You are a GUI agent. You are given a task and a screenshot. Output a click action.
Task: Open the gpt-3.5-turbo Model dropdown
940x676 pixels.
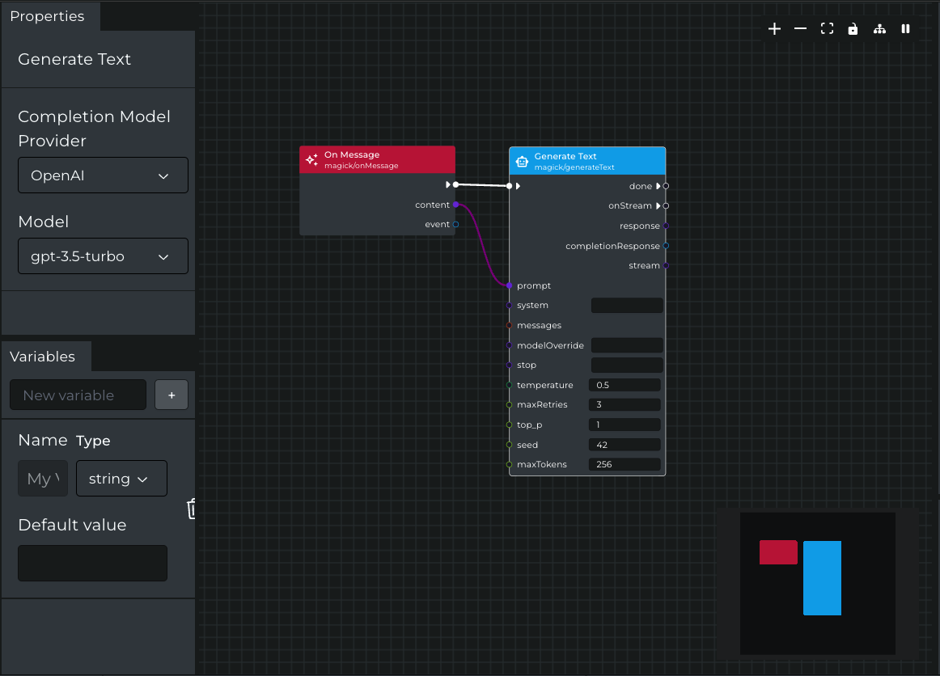tap(103, 256)
